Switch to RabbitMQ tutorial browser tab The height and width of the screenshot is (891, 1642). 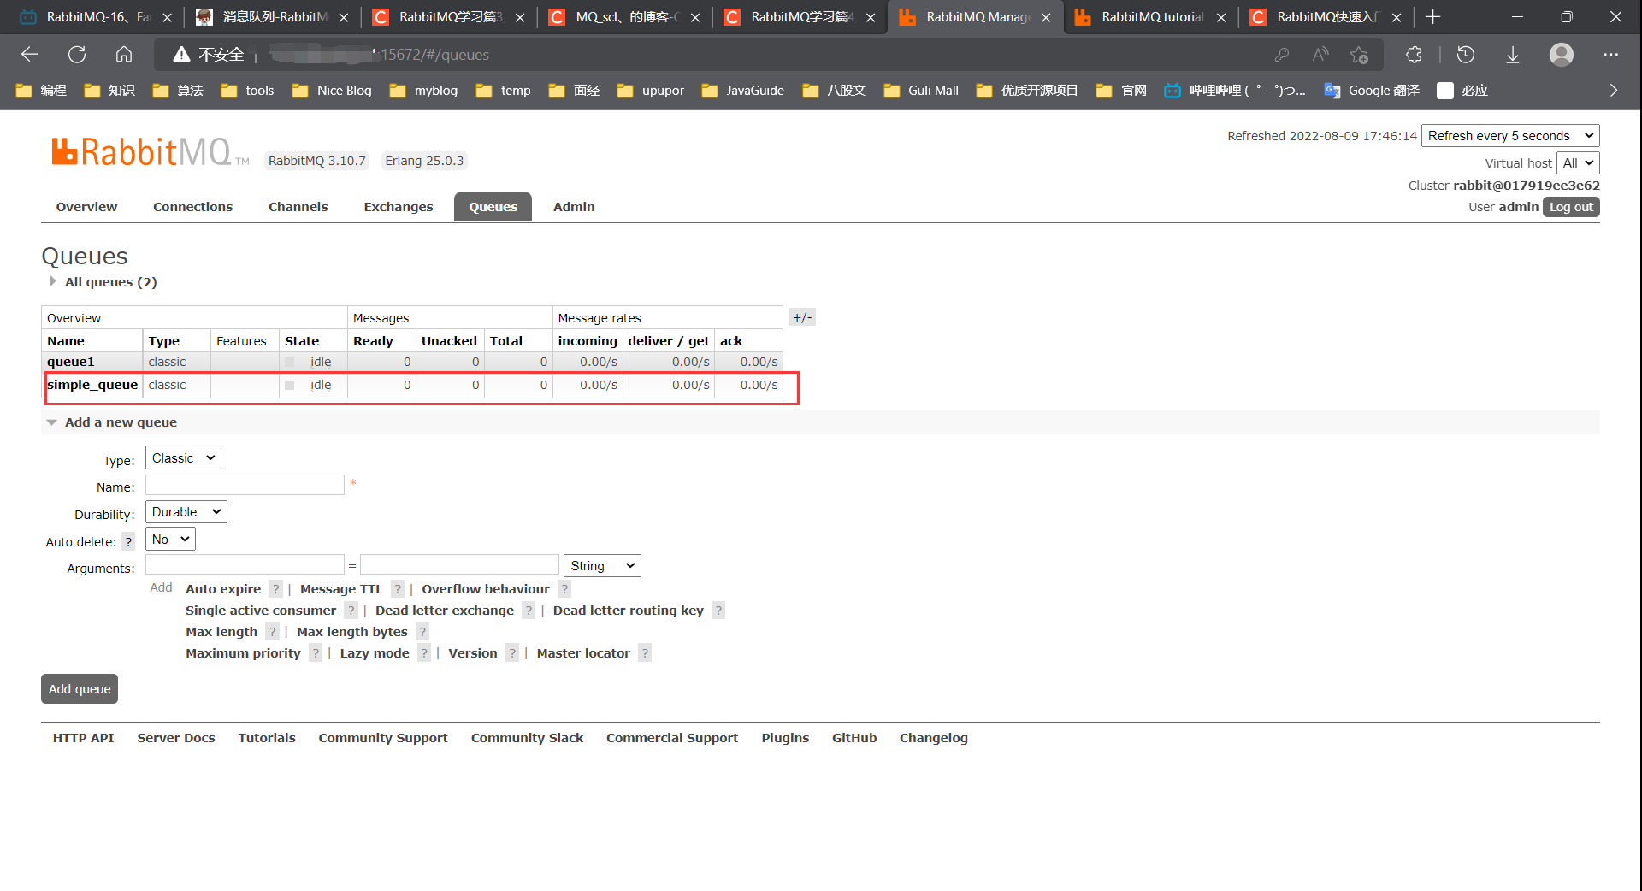[x=1151, y=17]
